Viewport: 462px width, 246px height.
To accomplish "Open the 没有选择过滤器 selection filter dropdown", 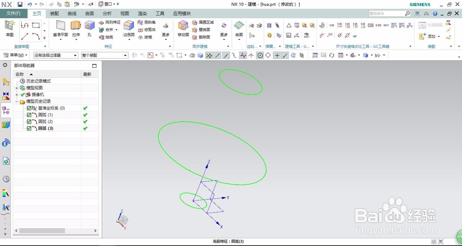I will (x=56, y=55).
